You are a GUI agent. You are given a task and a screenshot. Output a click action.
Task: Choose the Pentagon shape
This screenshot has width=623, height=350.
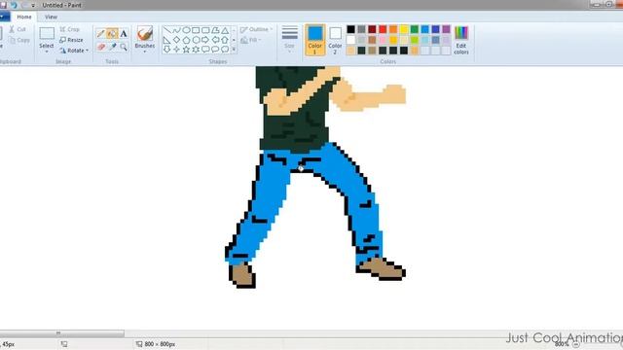(186, 40)
